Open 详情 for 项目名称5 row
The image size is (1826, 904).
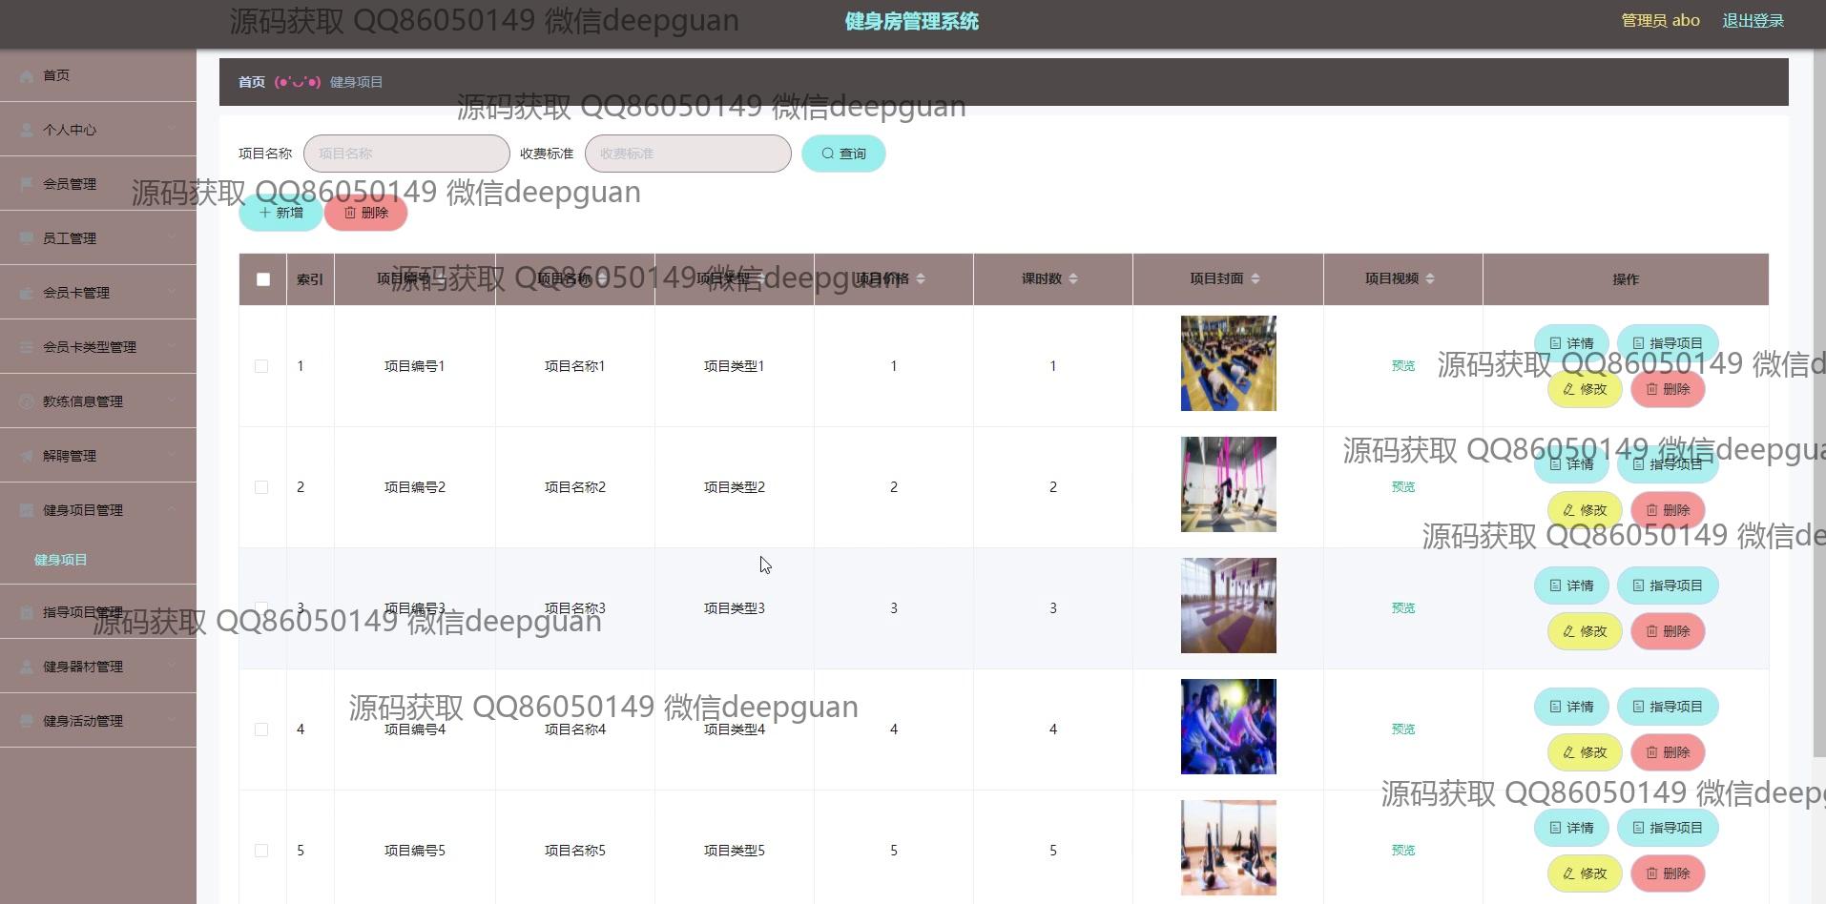1571,828
